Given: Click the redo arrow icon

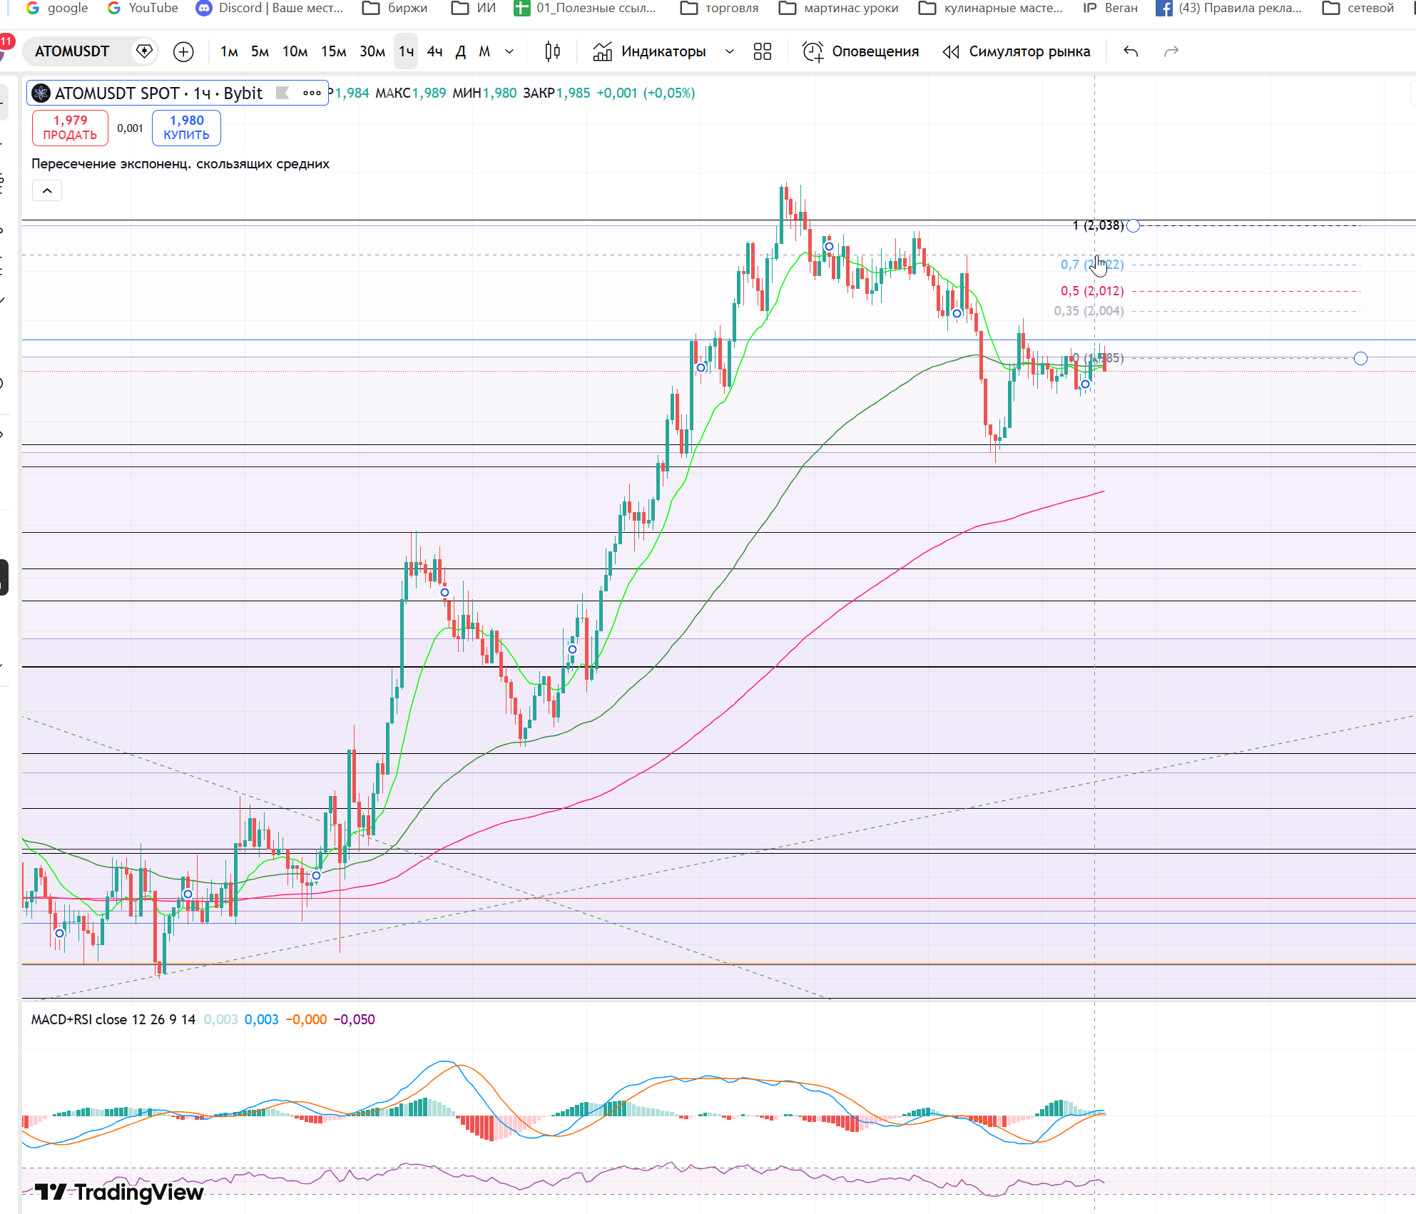Looking at the screenshot, I should coord(1171,51).
